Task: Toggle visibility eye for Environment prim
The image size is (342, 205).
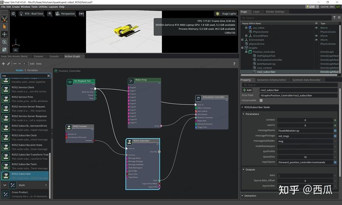Action: click(x=316, y=40)
